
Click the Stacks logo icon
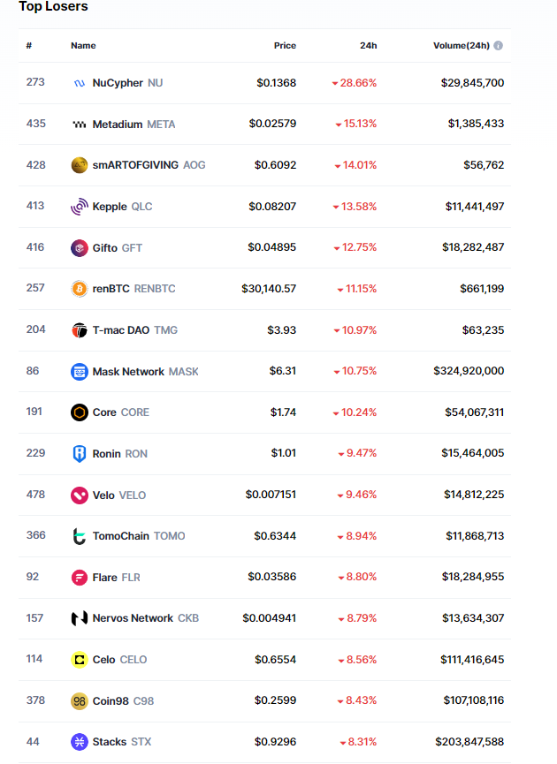coord(80,742)
